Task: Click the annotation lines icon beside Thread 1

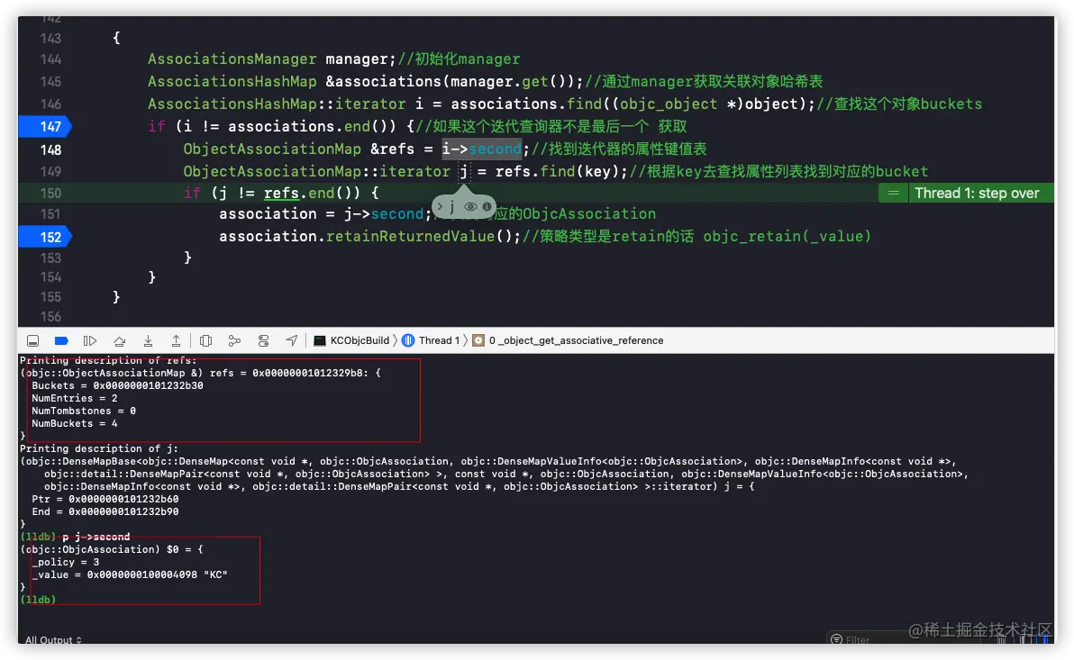Action: [893, 193]
